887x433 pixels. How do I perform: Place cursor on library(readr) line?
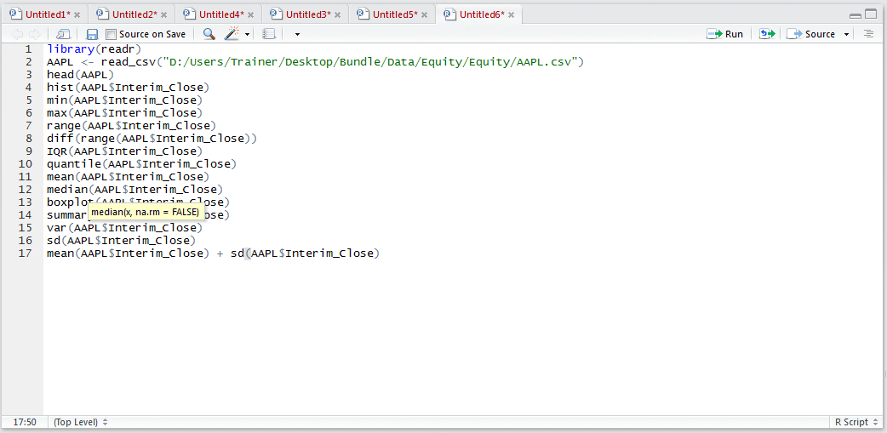tap(94, 49)
